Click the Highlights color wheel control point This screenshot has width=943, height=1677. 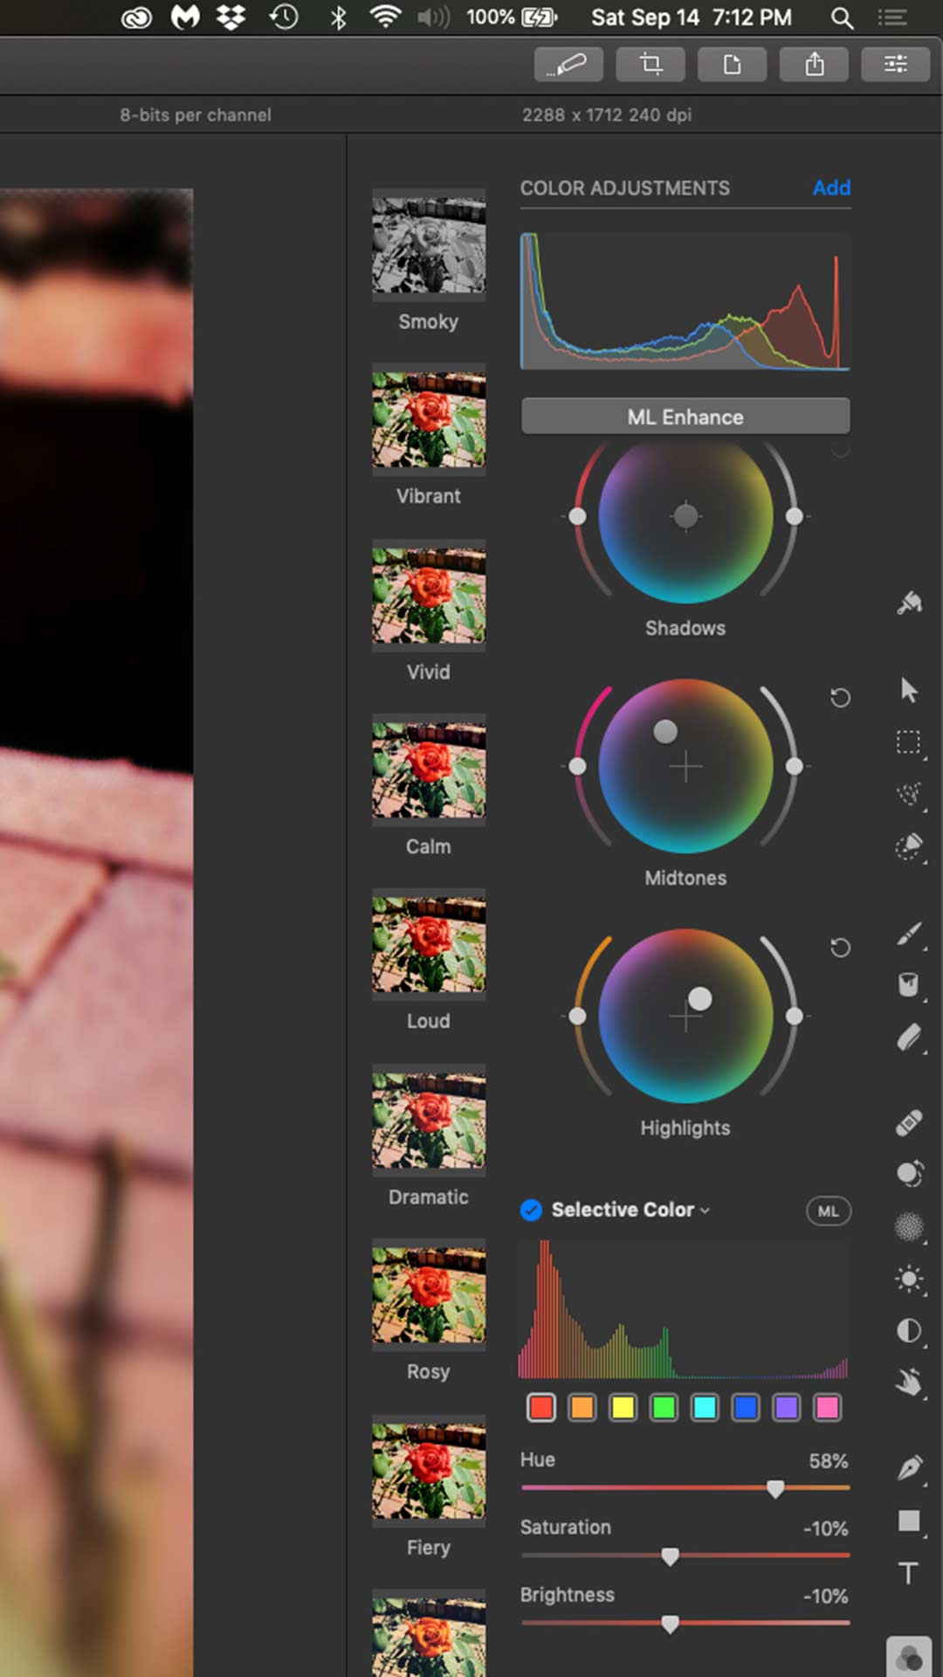[699, 998]
